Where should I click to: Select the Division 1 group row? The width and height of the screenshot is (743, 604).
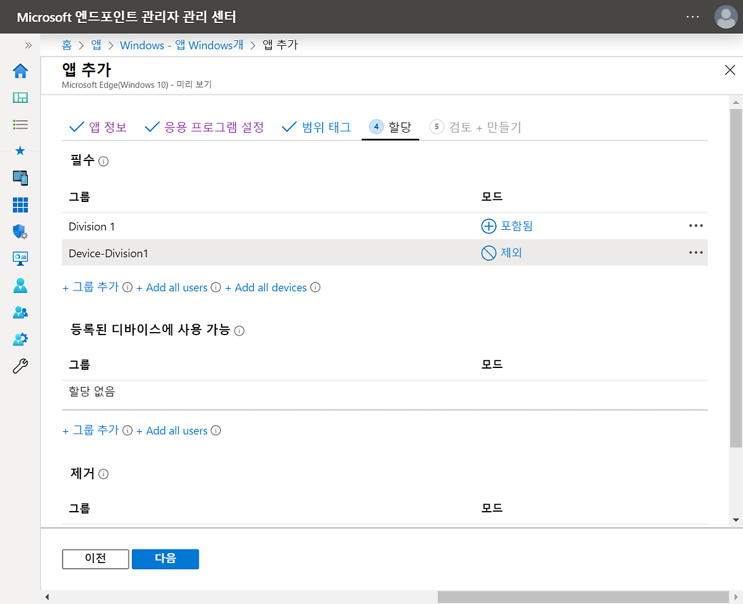click(x=385, y=226)
